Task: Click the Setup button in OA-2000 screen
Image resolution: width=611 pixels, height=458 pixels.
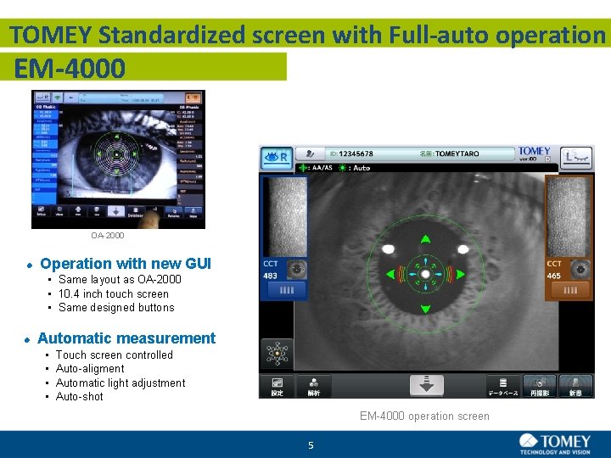Action: (x=42, y=211)
